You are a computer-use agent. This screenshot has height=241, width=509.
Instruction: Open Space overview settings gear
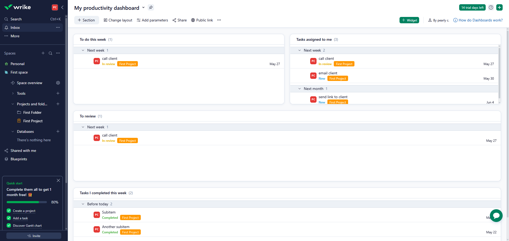[x=58, y=83]
